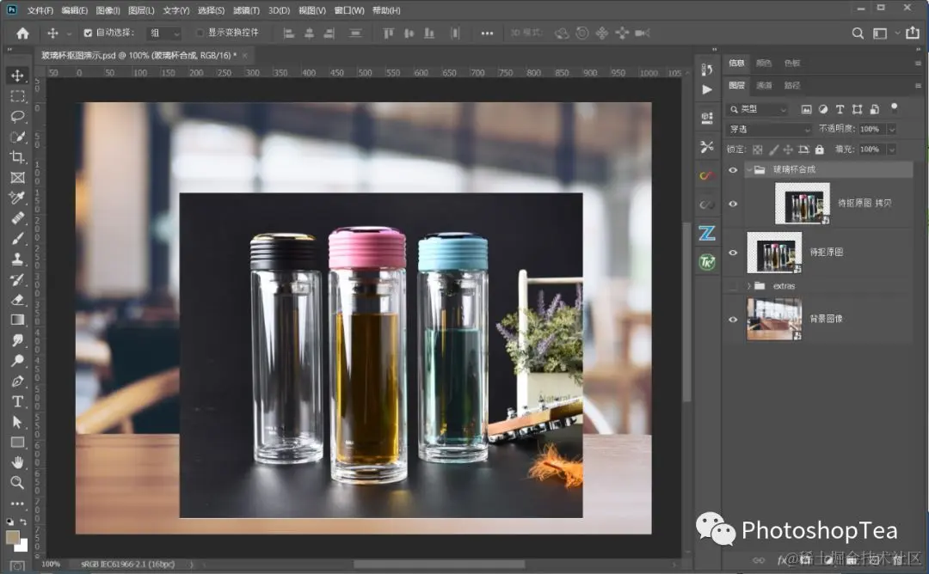Switch to the 通道 tab
The image size is (929, 574).
point(765,85)
